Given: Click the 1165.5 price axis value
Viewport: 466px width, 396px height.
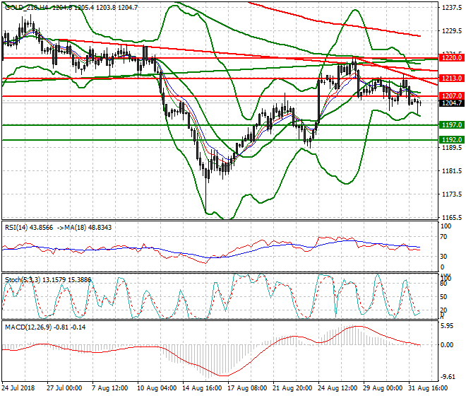Looking at the screenshot, I should click(x=450, y=217).
